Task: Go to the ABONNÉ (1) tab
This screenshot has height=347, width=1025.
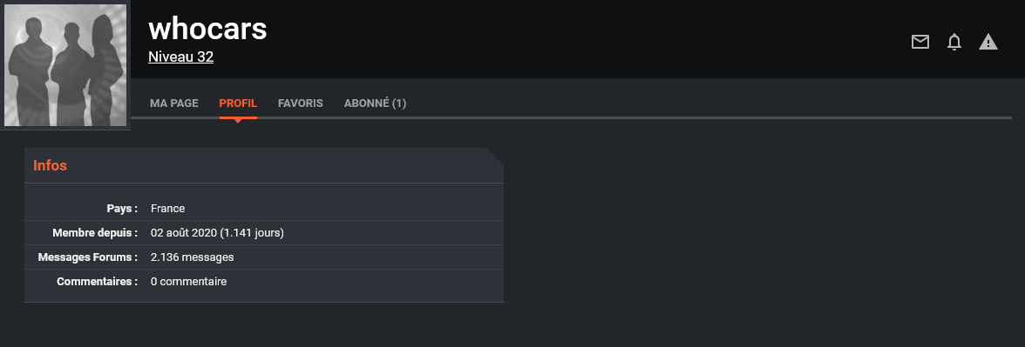Action: tap(375, 103)
